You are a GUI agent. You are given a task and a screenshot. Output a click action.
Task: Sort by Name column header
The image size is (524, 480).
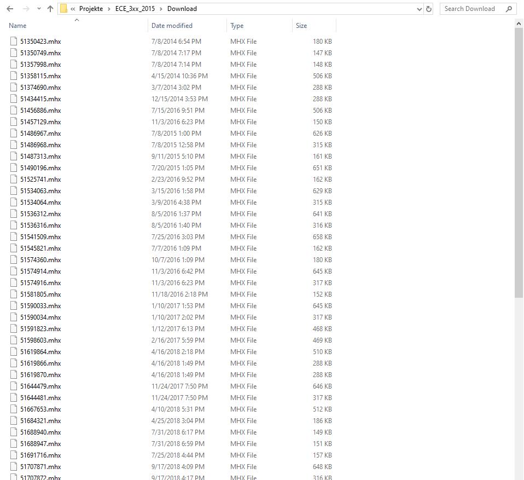pos(18,25)
